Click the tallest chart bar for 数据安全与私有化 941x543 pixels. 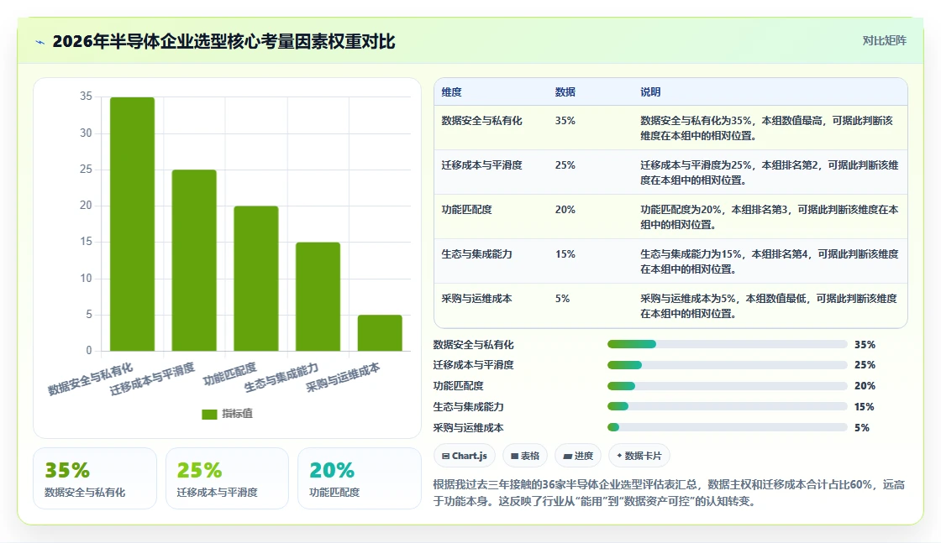(x=132, y=224)
